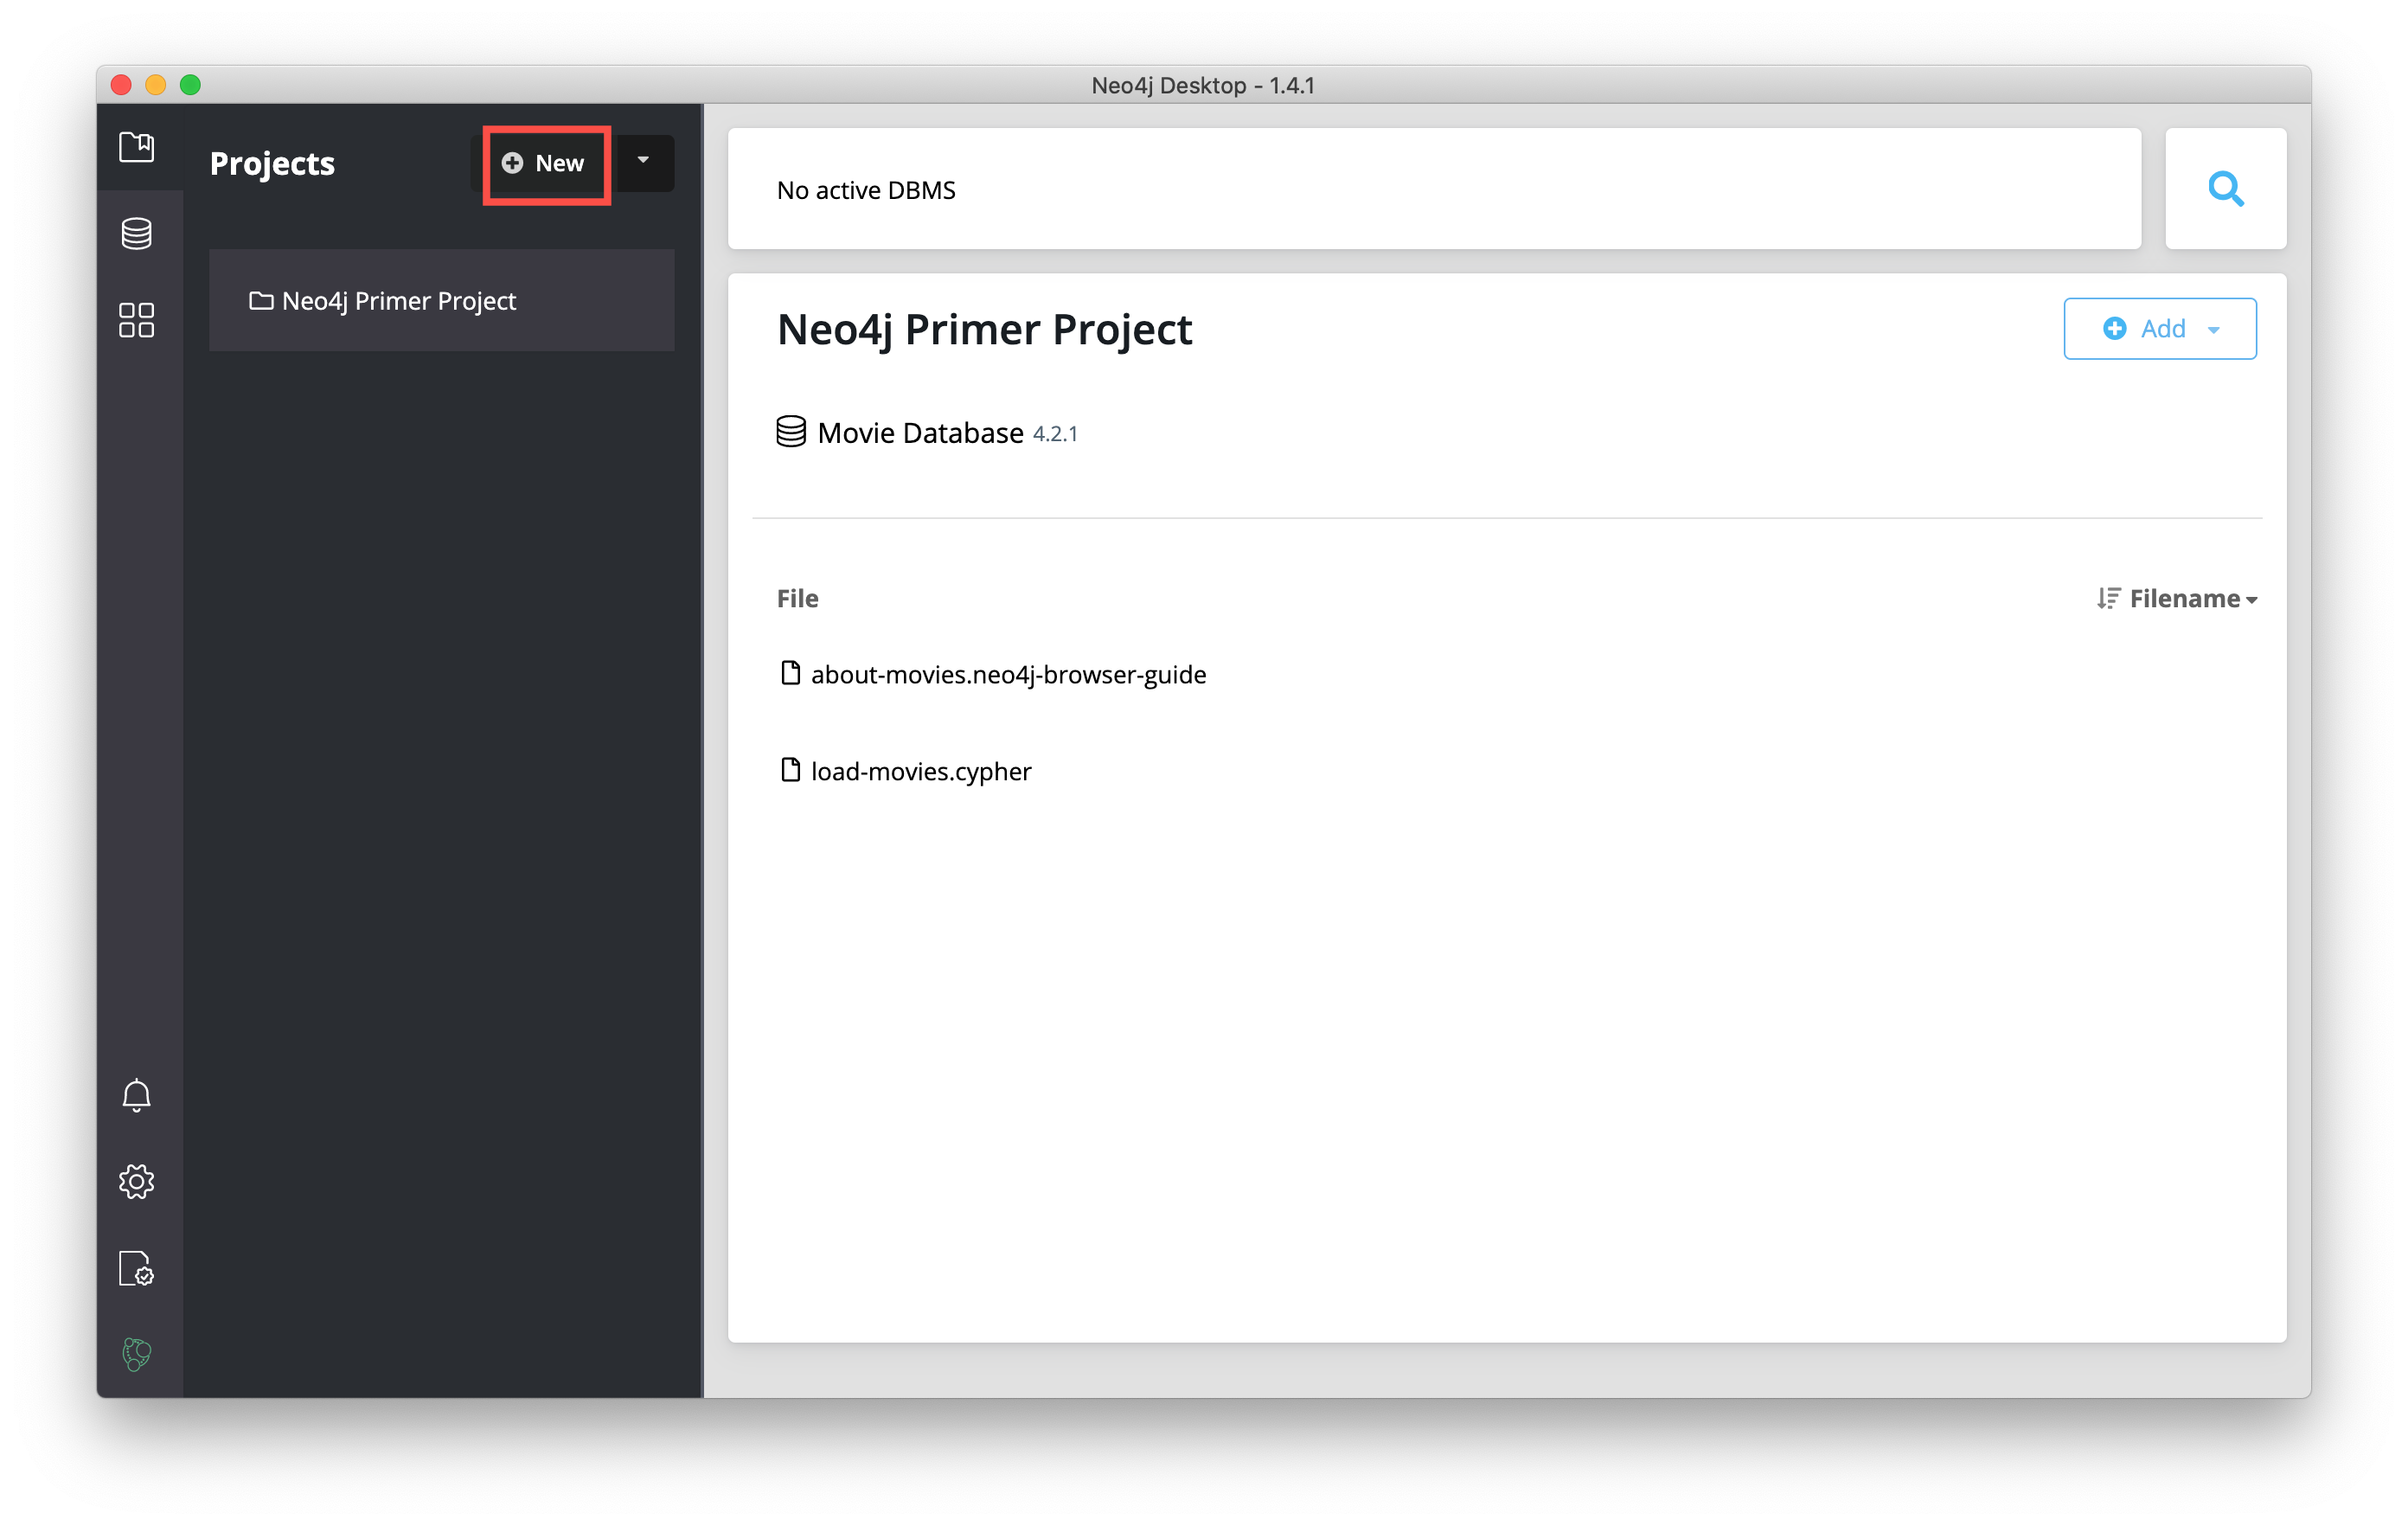
Task: Minimize the window with yellow button
Action: point(156,85)
